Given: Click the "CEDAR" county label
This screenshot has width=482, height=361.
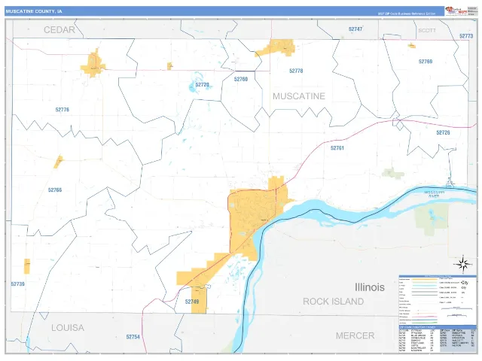Looking at the screenshot, I should coord(59,30).
